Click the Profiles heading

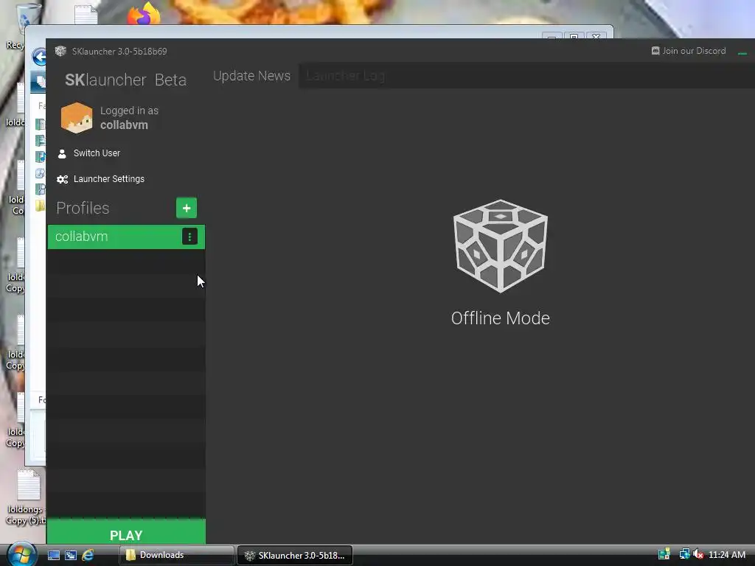click(x=83, y=208)
